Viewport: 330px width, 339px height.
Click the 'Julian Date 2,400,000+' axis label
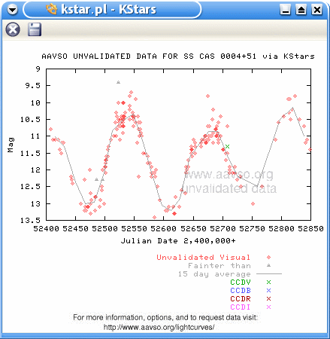coord(178,240)
